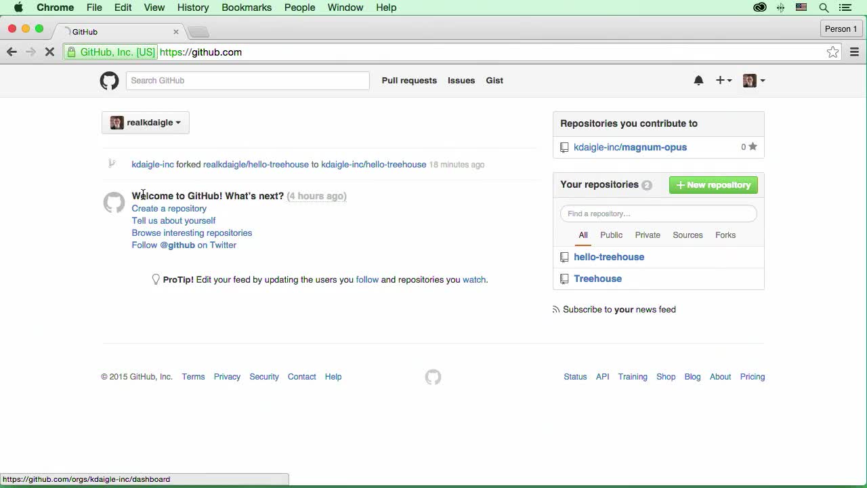The width and height of the screenshot is (867, 488).
Task: Open the notifications bell
Action: coord(698,80)
